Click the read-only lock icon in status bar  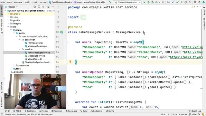[199, 114]
